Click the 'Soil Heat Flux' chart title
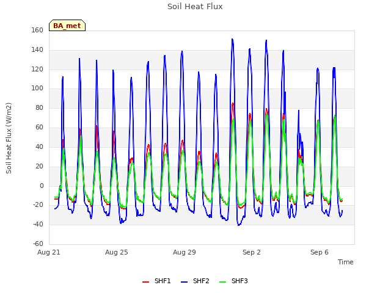 pos(195,7)
